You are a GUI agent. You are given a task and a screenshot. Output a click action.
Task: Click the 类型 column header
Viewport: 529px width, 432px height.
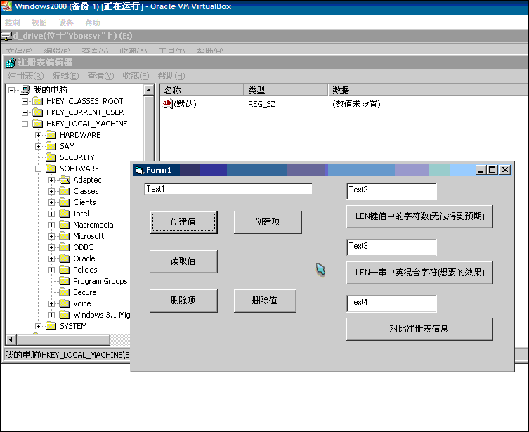tap(286, 90)
